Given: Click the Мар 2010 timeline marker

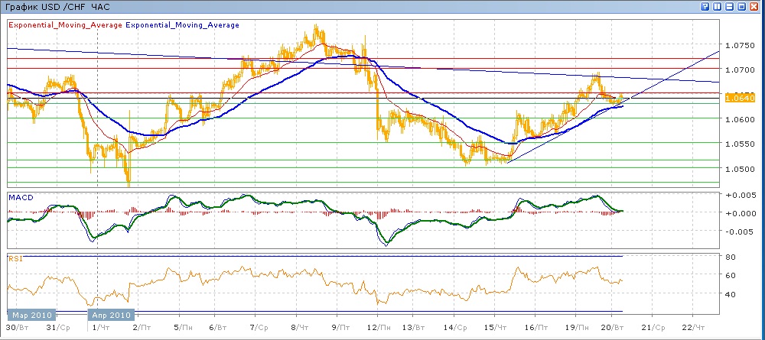Looking at the screenshot, I should click(31, 314).
